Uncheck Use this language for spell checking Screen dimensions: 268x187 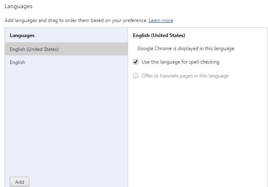(136, 62)
